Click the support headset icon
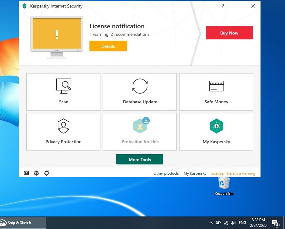The image size is (285, 229). (47, 173)
